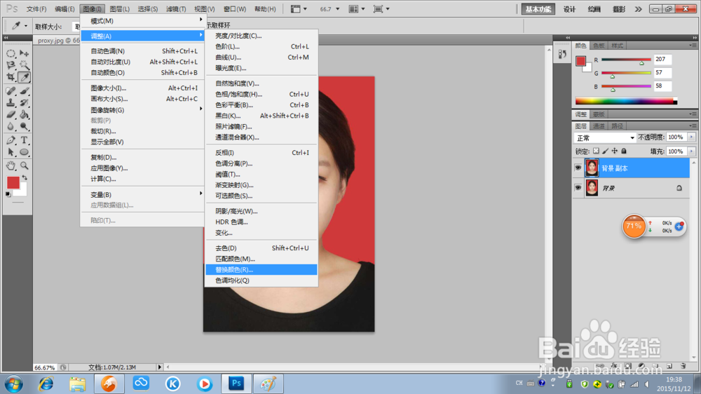Open the Photoshop app on the taskbar
This screenshot has width=701, height=394.
pos(236,383)
